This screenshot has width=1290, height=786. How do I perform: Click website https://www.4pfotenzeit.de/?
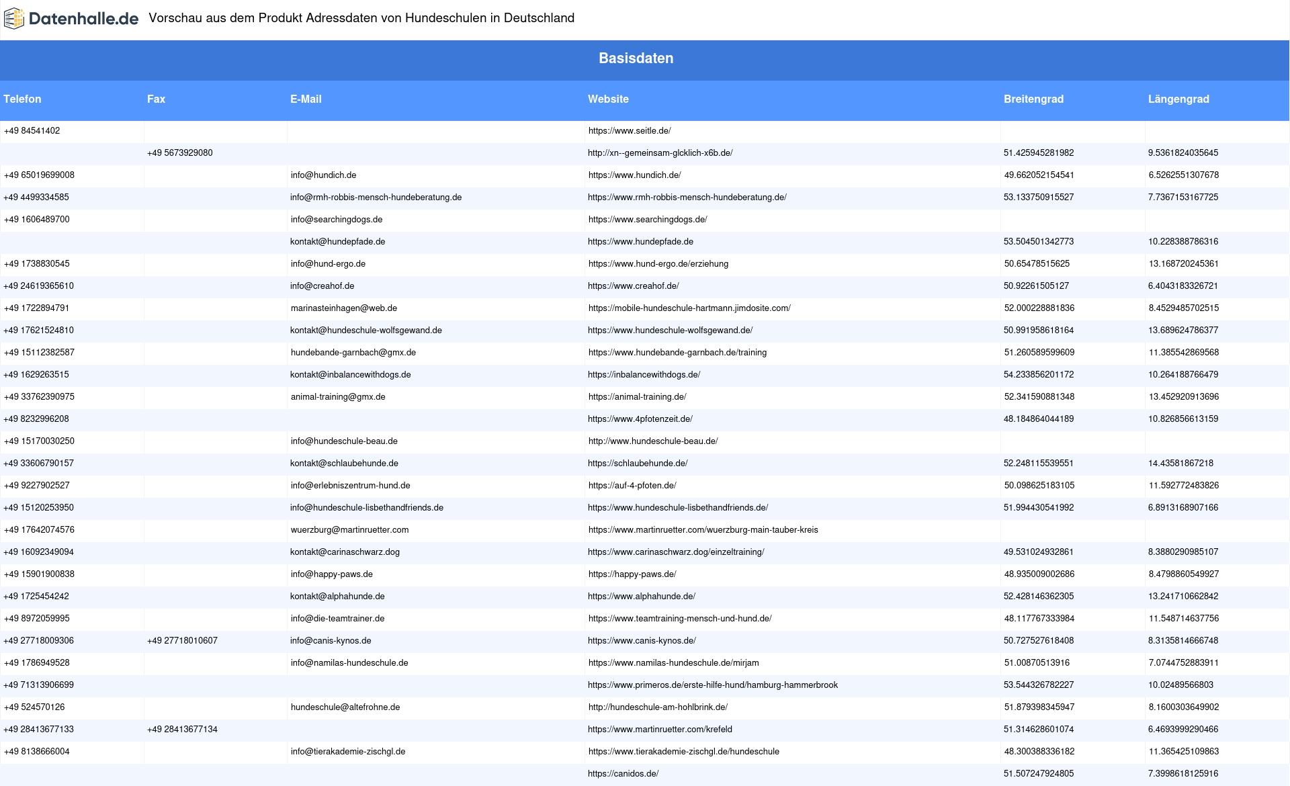pos(640,419)
